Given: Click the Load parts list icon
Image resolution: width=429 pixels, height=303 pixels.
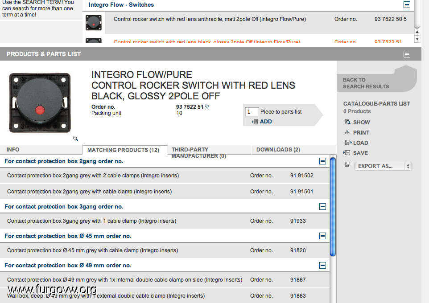Looking at the screenshot, I should click(348, 143).
